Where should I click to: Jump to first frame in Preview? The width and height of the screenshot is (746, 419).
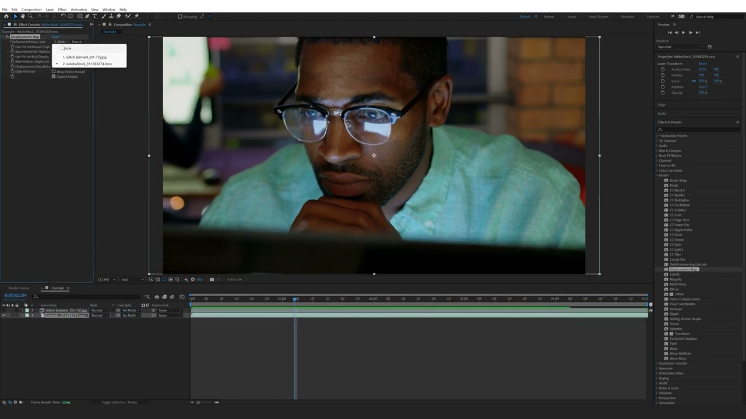click(670, 33)
